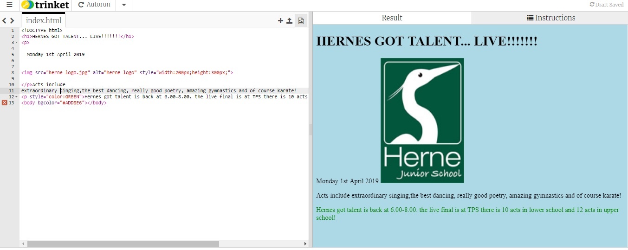Open the image library icon
Image resolution: width=628 pixels, height=250 pixels.
coord(301,20)
